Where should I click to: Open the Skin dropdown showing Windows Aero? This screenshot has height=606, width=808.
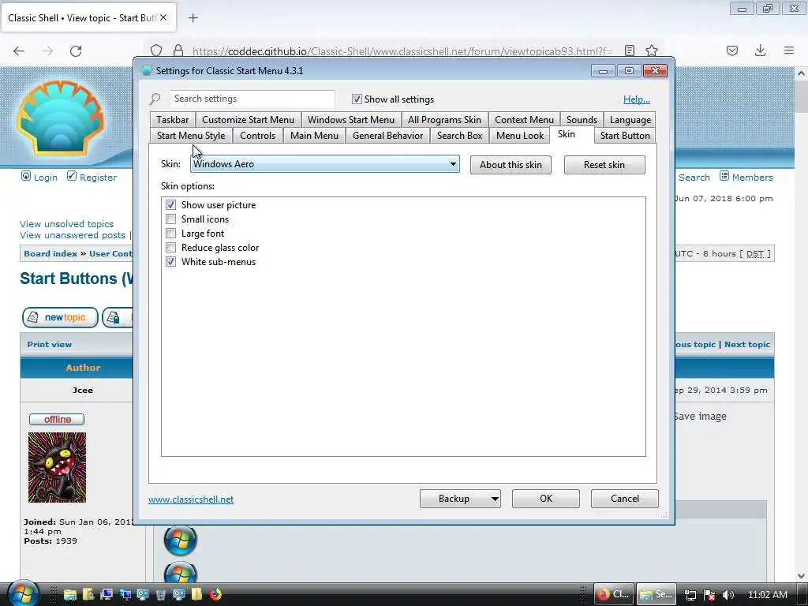(324, 164)
